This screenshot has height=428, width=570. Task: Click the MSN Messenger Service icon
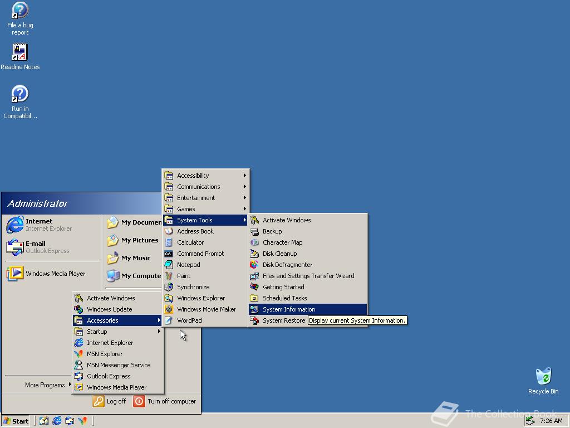coord(78,365)
